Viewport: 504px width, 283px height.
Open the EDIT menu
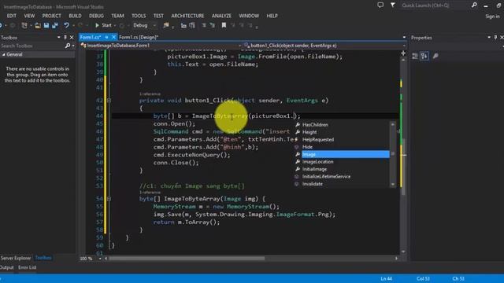(x=12, y=16)
